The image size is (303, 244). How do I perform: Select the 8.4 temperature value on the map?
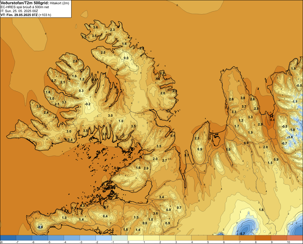tap(272, 120)
